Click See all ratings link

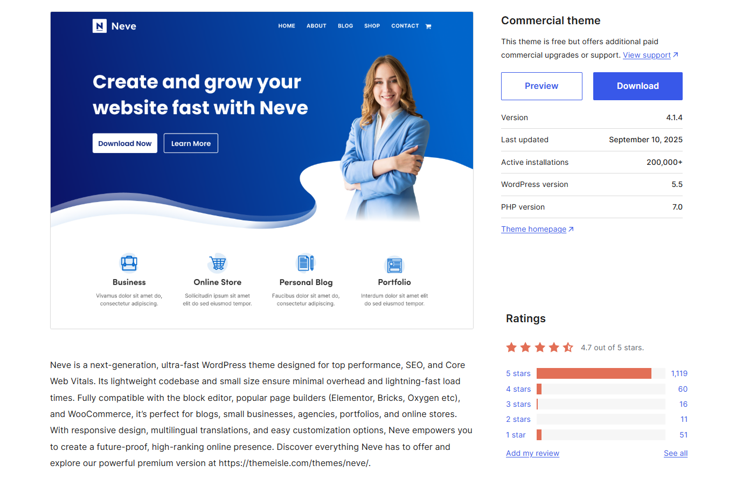[x=675, y=453]
